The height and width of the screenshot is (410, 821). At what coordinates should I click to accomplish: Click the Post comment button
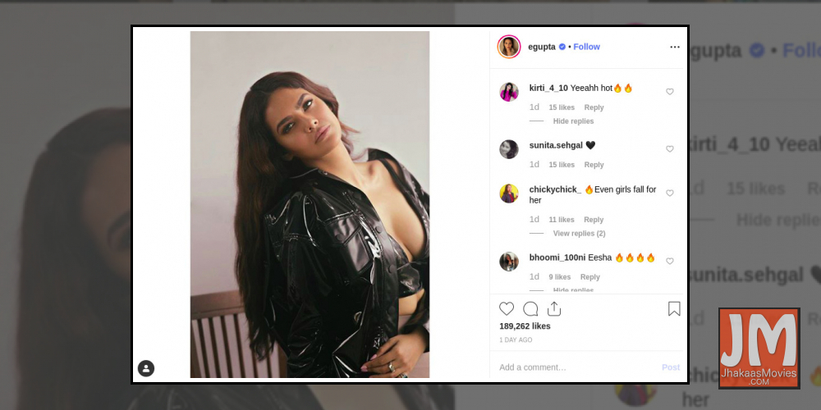point(671,367)
